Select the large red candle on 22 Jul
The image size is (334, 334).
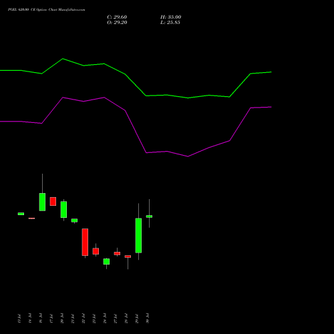(85, 242)
